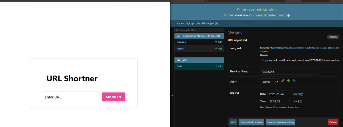The image size is (343, 127).
Task: Click the Now shortcut link
Action: 295,101
